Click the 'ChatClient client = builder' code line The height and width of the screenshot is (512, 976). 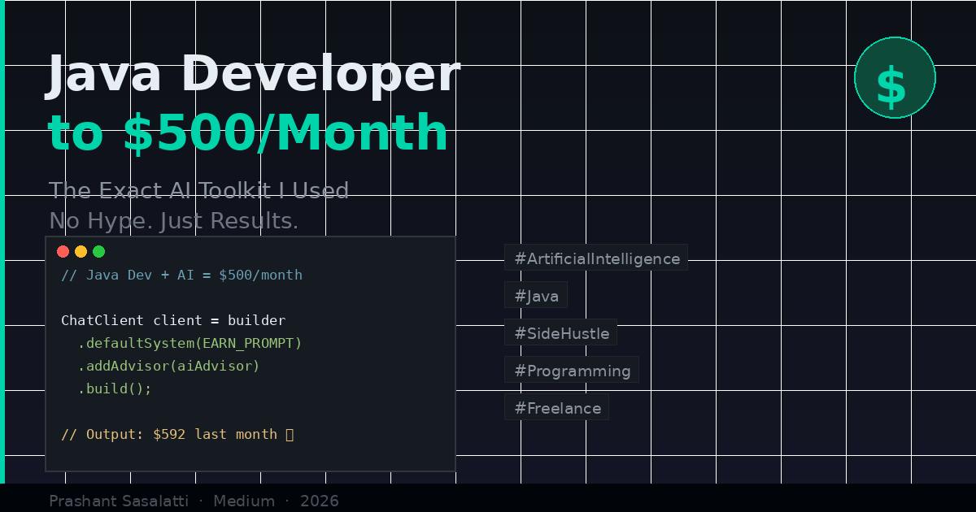(173, 320)
